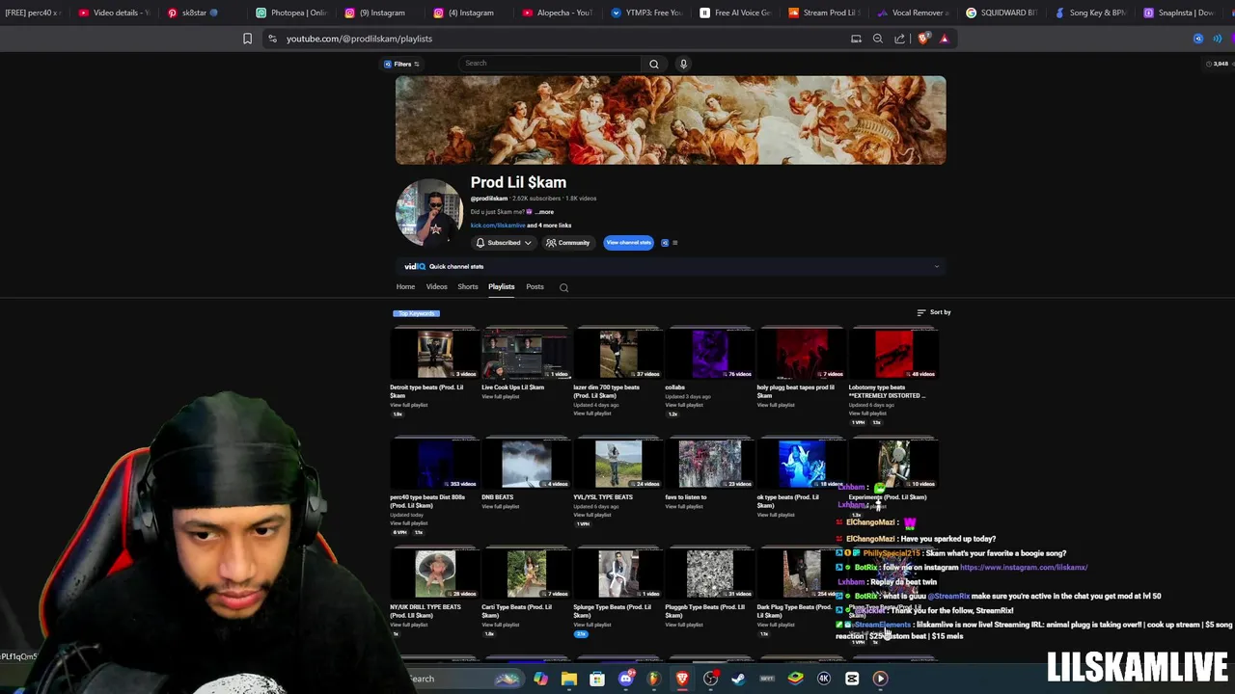The image size is (1235, 694).
Task: Click the channel profile picture
Action: (428, 211)
